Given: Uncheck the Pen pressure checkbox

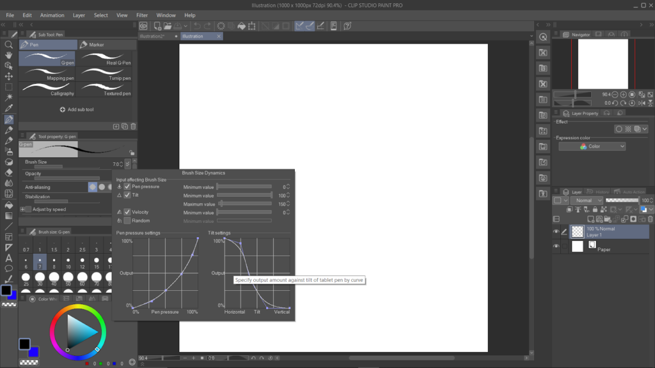Looking at the screenshot, I should (127, 187).
